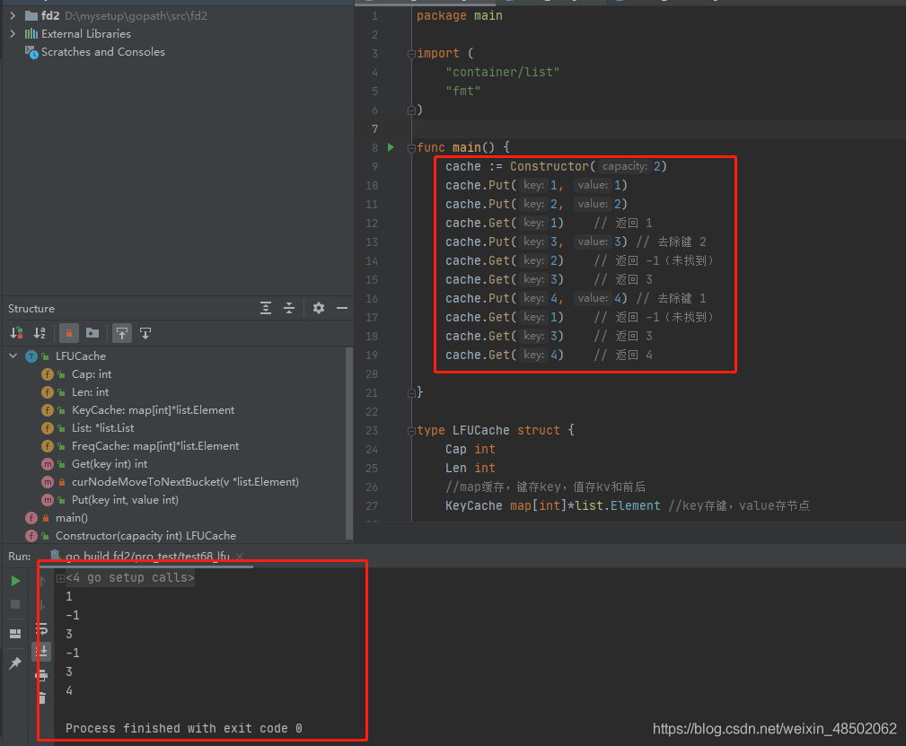Select 'Get(key int) int' method in Structure
906x746 pixels.
point(110,463)
